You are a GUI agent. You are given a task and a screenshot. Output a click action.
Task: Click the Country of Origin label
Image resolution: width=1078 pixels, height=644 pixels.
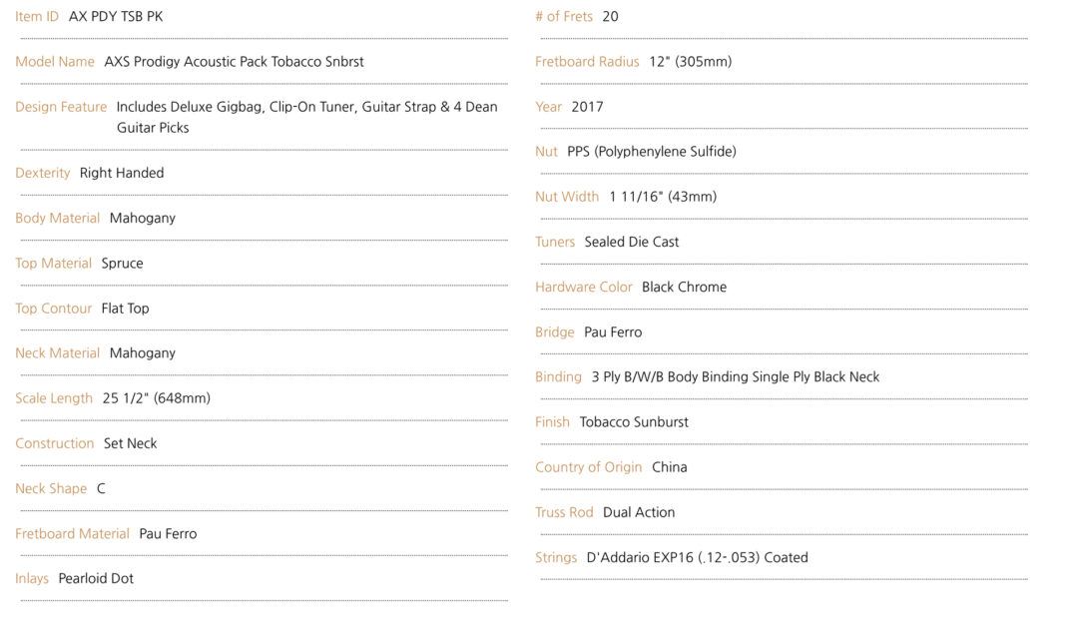click(589, 467)
